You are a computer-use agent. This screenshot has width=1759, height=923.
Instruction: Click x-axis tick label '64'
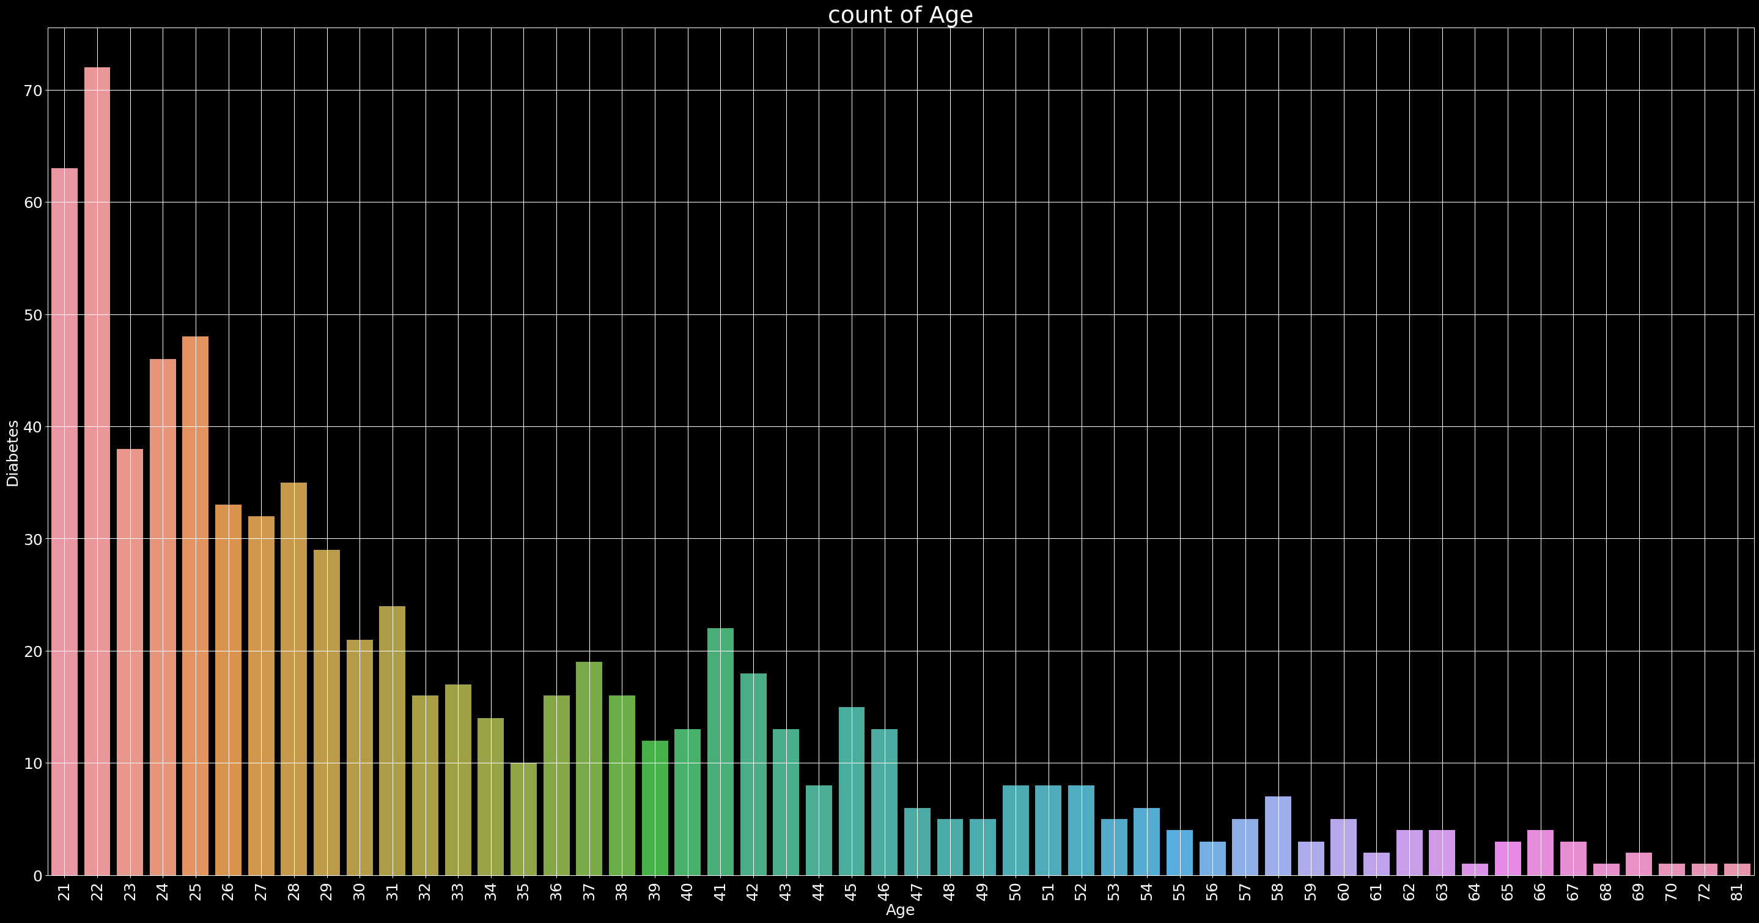(1474, 891)
